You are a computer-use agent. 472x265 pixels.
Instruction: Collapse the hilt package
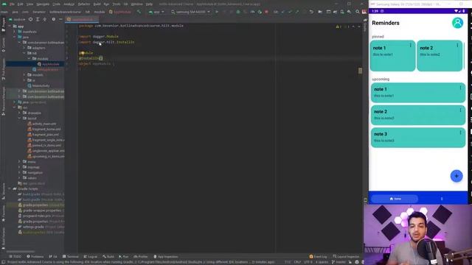click(x=24, y=53)
